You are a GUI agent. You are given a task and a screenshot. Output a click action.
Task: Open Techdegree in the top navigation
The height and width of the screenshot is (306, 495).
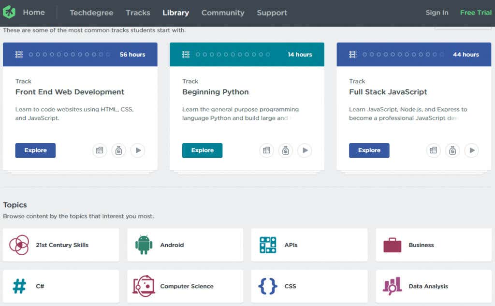click(90, 13)
